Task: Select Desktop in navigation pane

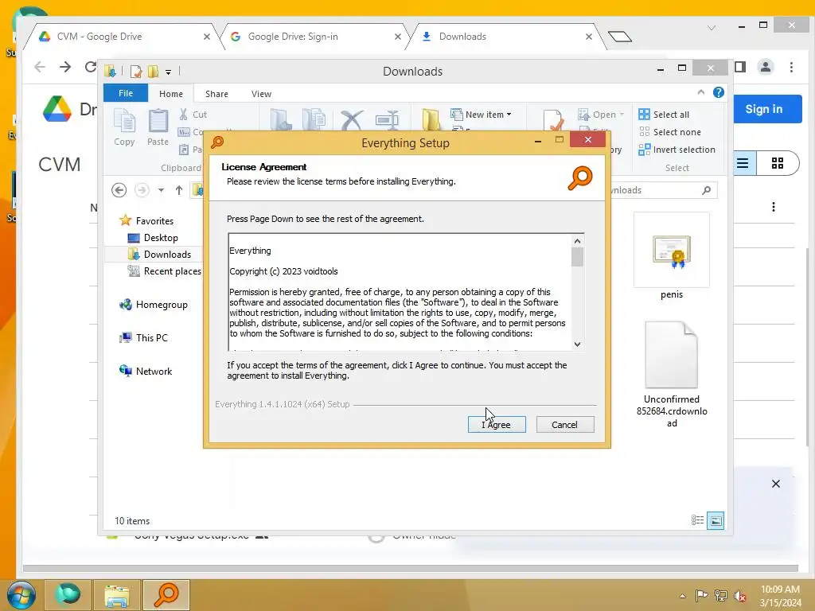Action: [153, 237]
